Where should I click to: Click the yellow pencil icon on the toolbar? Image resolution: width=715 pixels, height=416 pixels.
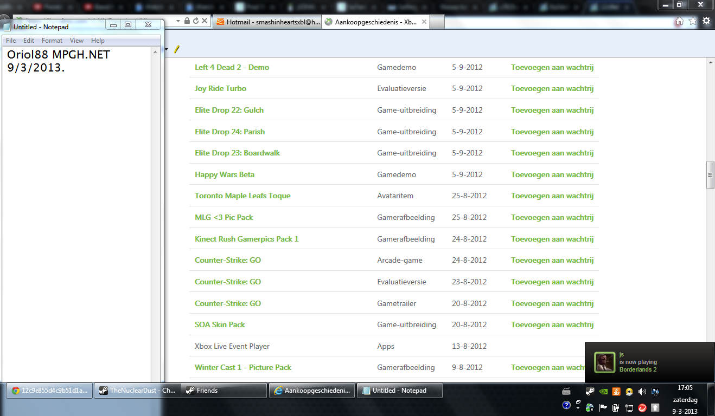point(176,49)
